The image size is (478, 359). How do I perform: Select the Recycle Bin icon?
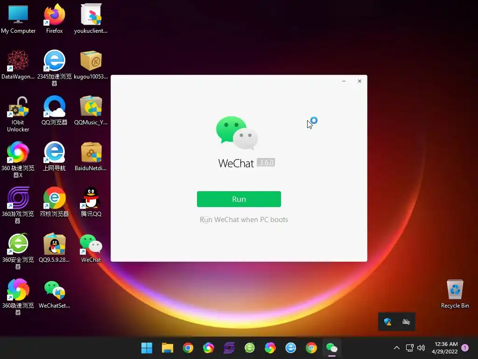tap(455, 294)
